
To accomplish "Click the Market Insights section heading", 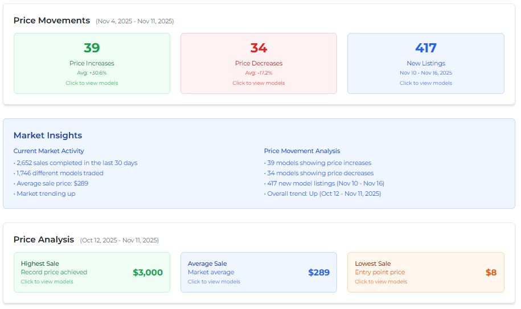I will tap(48, 135).
